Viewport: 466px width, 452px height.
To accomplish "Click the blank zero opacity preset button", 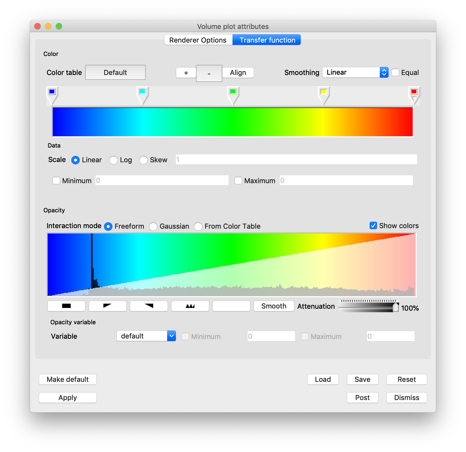I will (x=231, y=306).
